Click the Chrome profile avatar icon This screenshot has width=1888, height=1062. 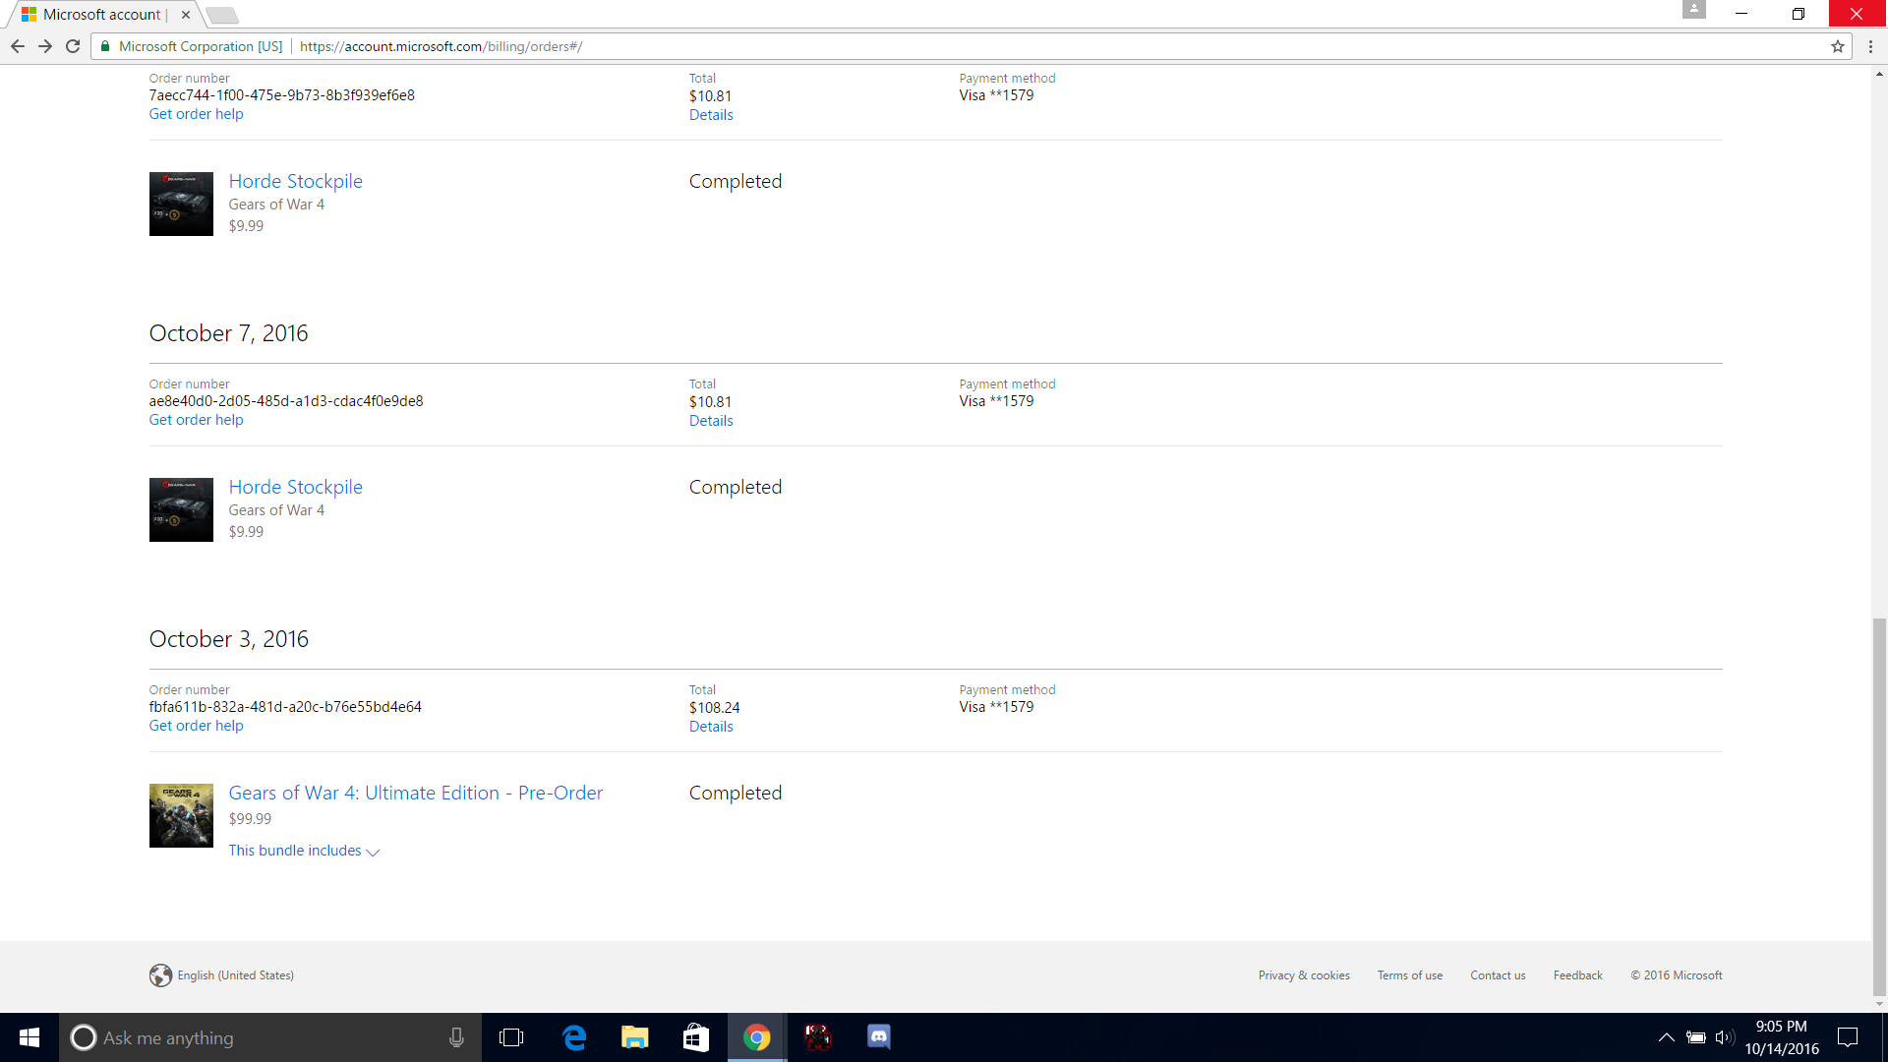pos(1694,10)
